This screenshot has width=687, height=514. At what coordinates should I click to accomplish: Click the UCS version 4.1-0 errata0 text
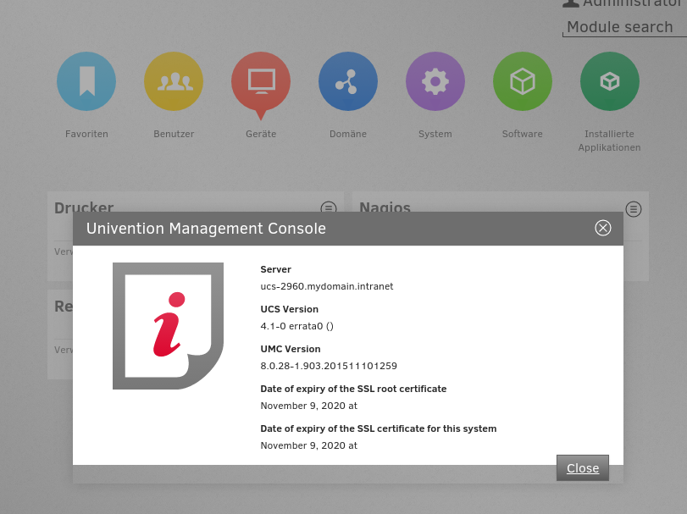tap(296, 326)
